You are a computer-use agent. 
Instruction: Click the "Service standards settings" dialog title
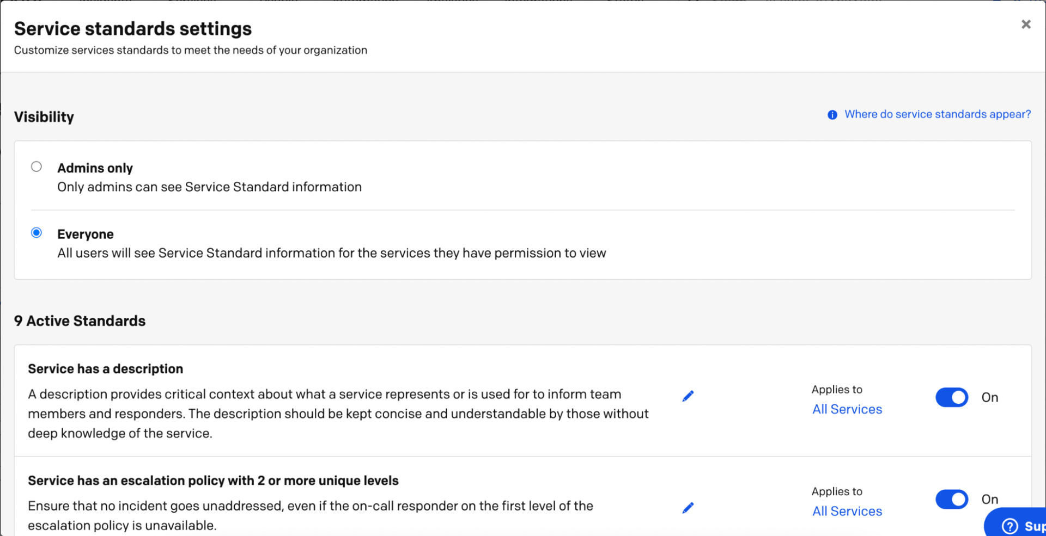[133, 28]
